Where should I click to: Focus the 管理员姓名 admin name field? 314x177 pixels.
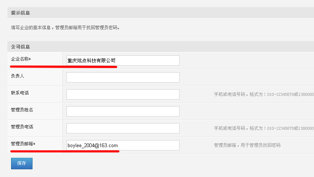pyautogui.click(x=123, y=111)
